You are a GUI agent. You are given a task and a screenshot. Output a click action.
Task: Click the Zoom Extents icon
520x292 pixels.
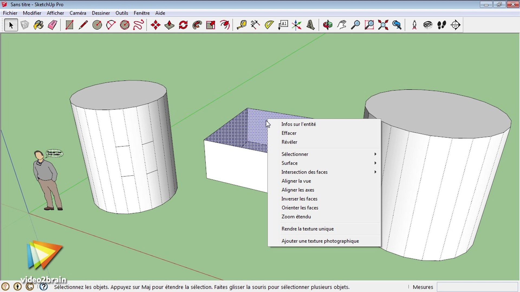point(383,25)
